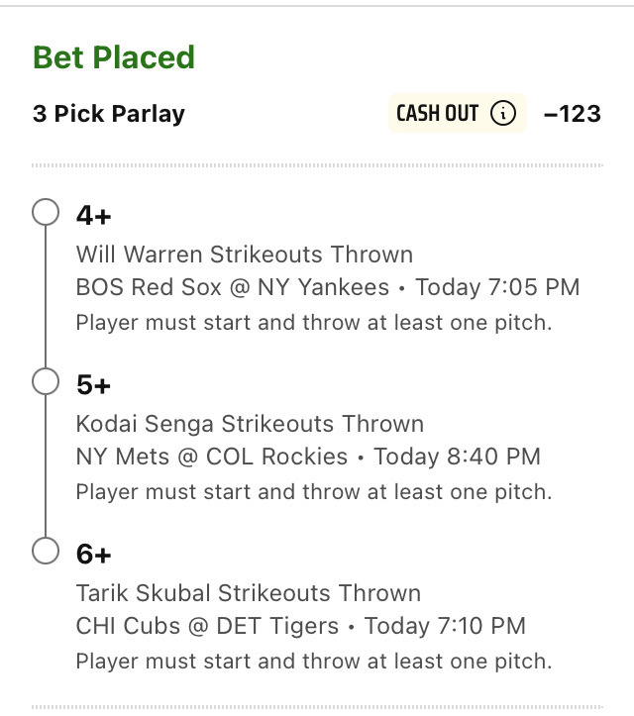Click the 4+ strikeout line label
The image size is (634, 716).
(94, 216)
